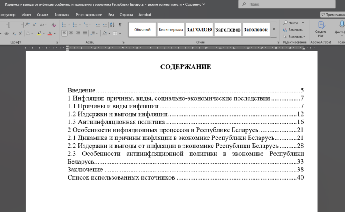This screenshot has width=345, height=212.
Task: Apply multilevel list
Action: (86, 25)
